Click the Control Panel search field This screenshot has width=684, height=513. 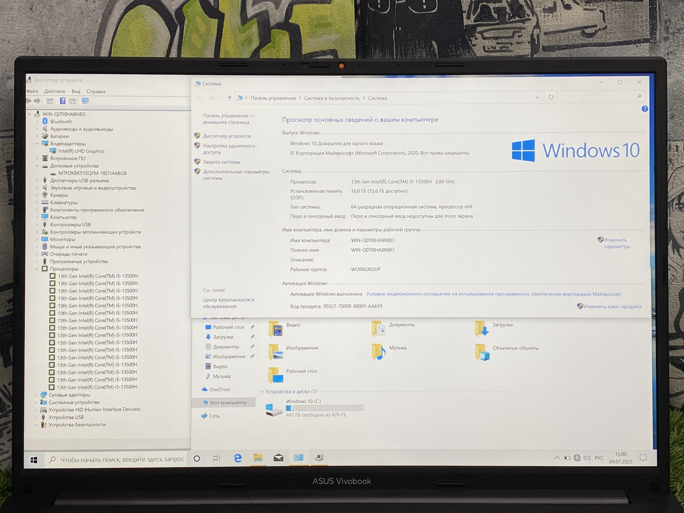click(600, 97)
